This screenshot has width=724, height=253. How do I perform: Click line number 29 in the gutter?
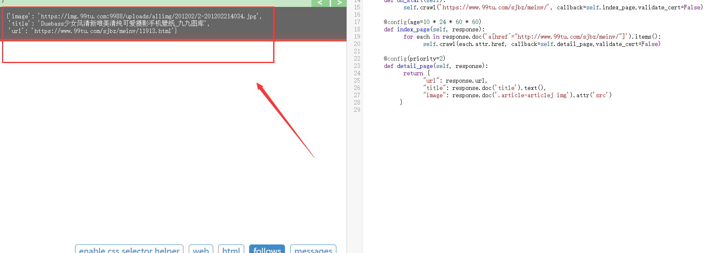357,110
